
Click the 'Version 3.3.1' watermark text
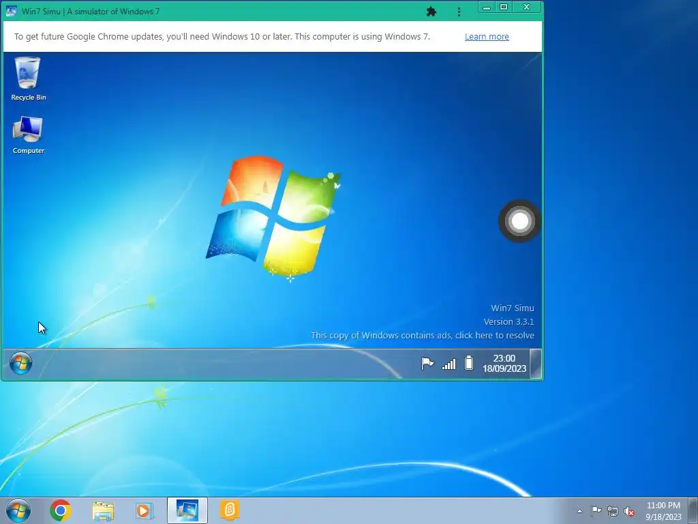(509, 322)
